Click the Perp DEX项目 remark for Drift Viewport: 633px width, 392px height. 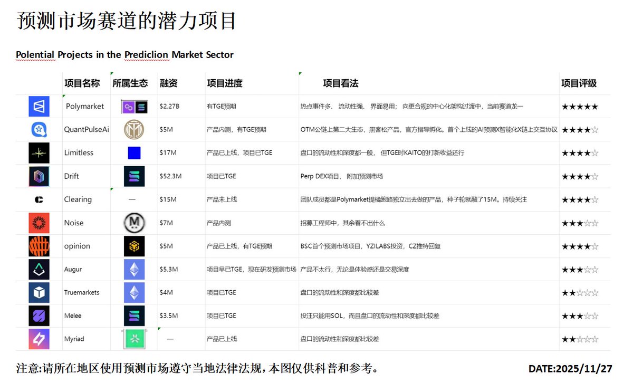pyautogui.click(x=342, y=176)
